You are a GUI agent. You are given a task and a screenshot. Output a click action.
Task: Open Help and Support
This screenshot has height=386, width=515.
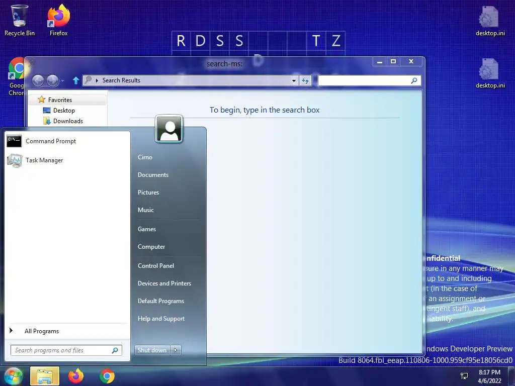(x=161, y=318)
